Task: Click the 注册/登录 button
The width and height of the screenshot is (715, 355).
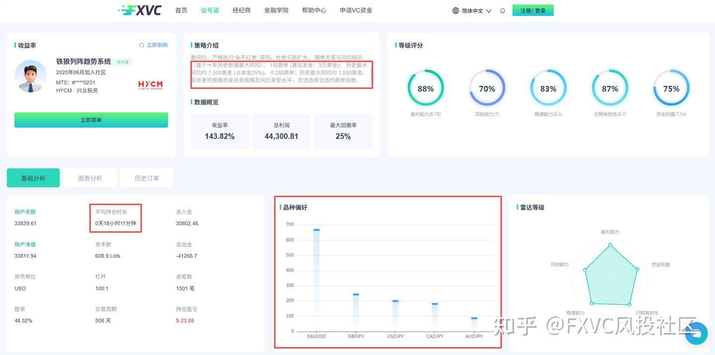Action: [x=533, y=10]
